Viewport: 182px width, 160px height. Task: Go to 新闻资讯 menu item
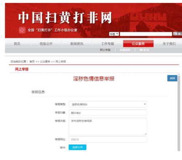point(77,43)
